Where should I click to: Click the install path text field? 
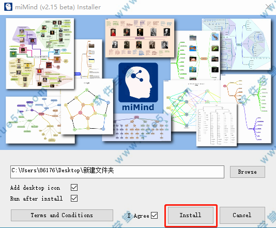pyautogui.click(x=117, y=172)
